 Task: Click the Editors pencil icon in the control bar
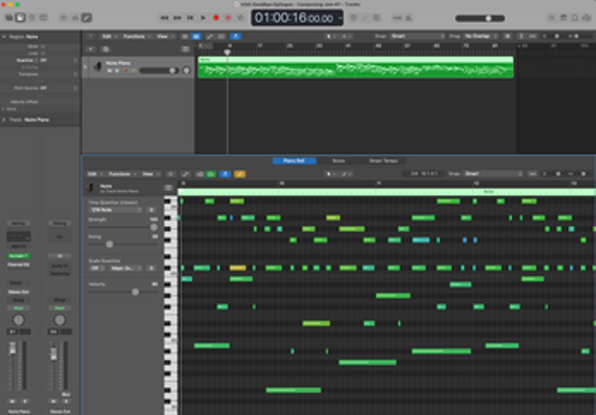pyautogui.click(x=87, y=17)
